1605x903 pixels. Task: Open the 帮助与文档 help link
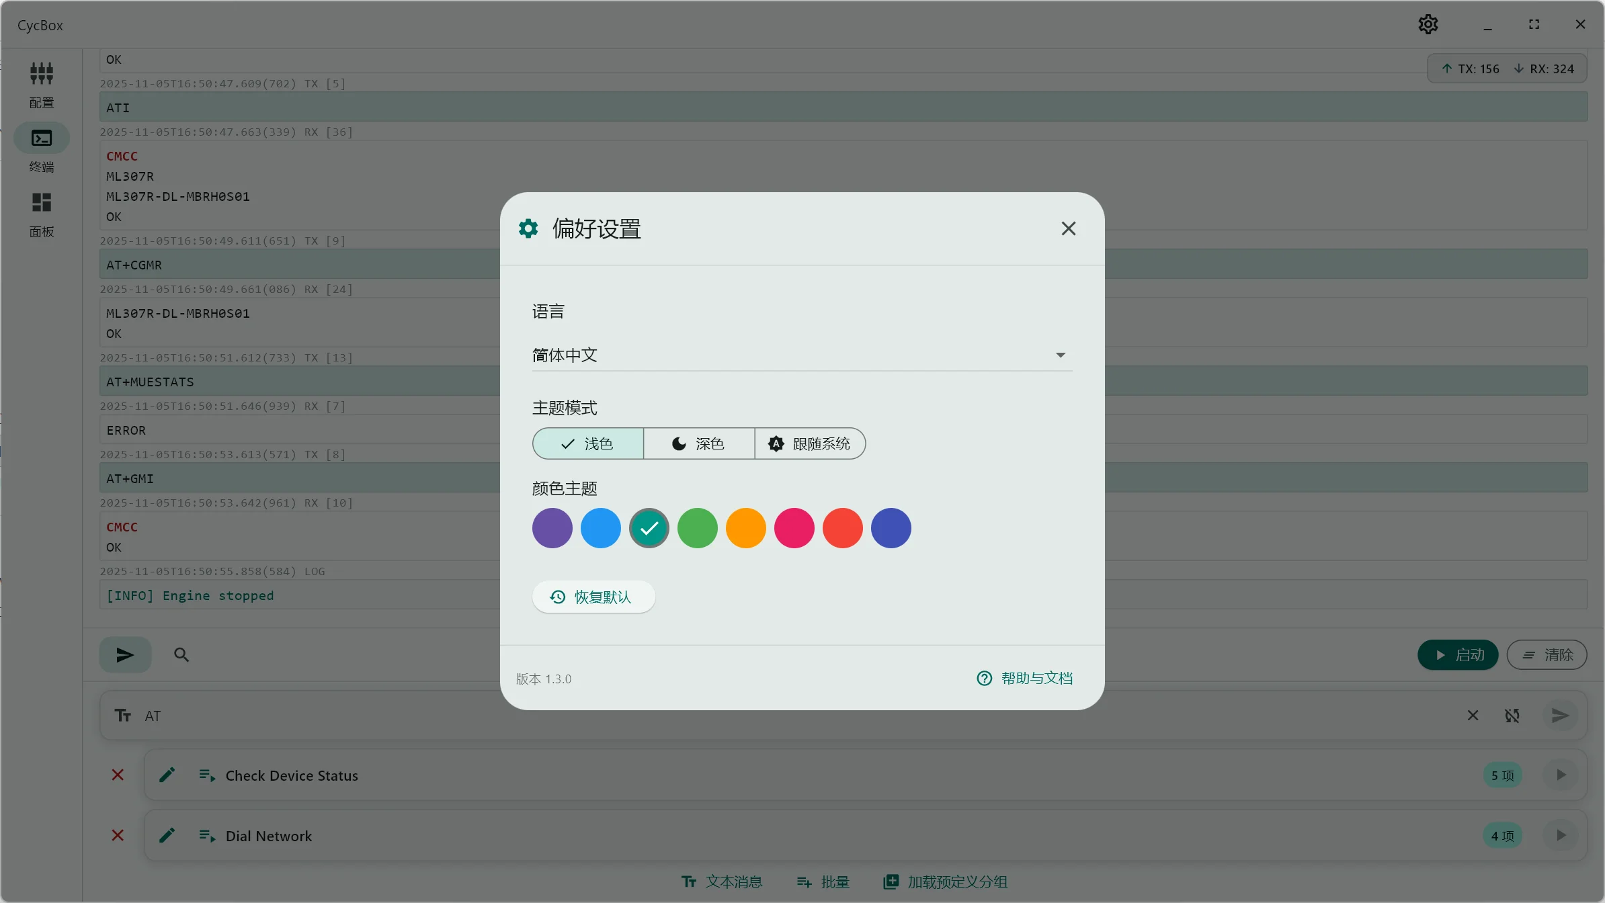click(1024, 679)
